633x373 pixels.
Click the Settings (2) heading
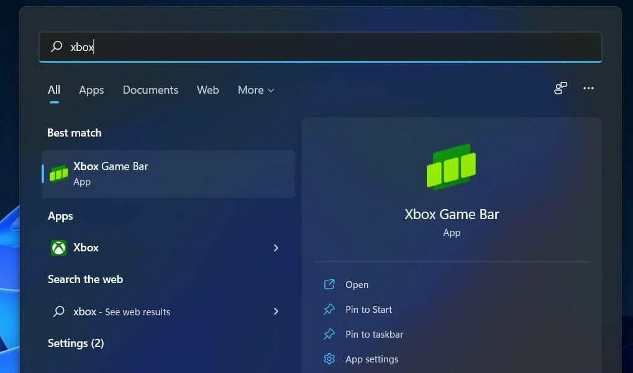pyautogui.click(x=76, y=343)
